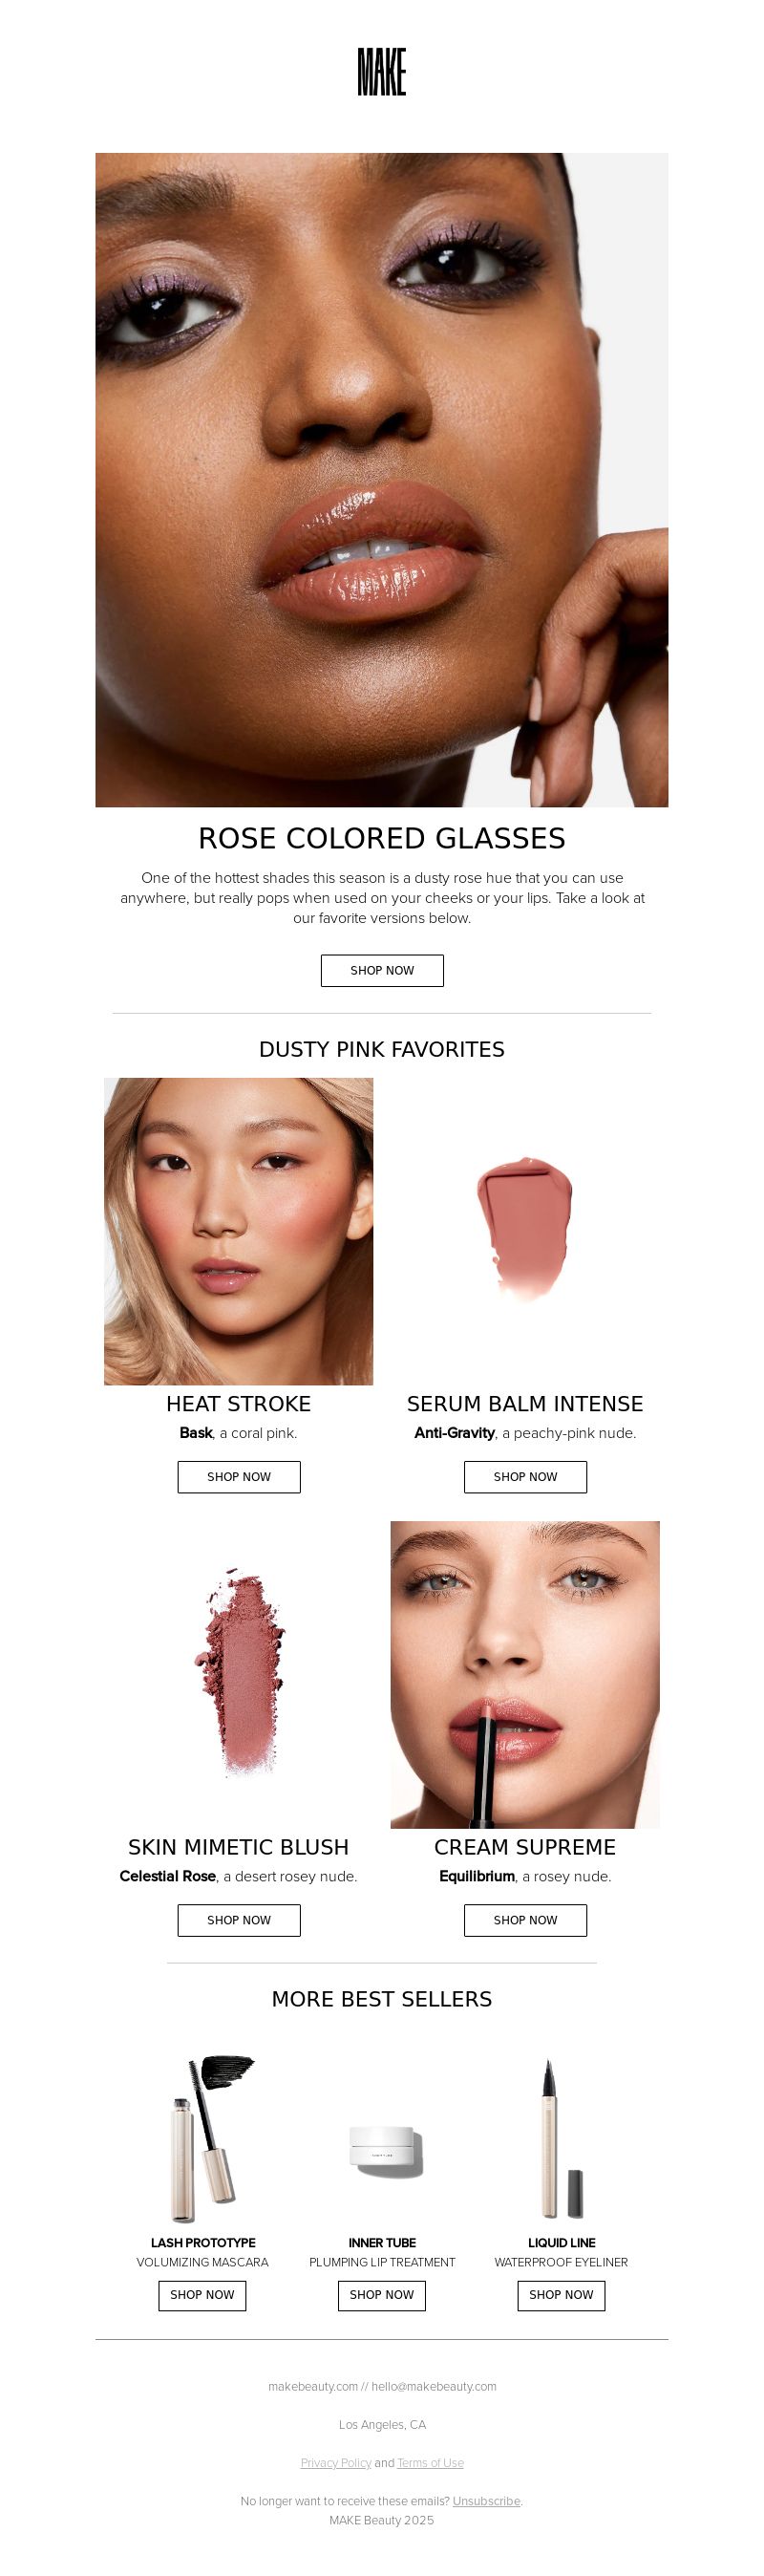Click the Serum Balm Intense swatch
The height and width of the screenshot is (2576, 764).
pyautogui.click(x=525, y=1231)
